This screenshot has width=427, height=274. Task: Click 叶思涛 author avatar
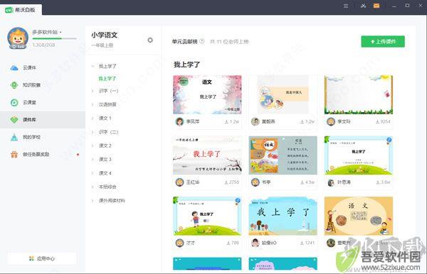[331, 182]
